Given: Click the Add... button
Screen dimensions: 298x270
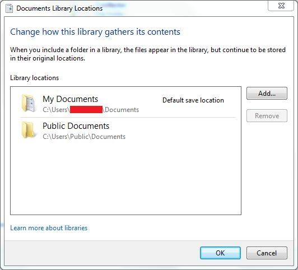Looking at the screenshot, I should [267, 94].
